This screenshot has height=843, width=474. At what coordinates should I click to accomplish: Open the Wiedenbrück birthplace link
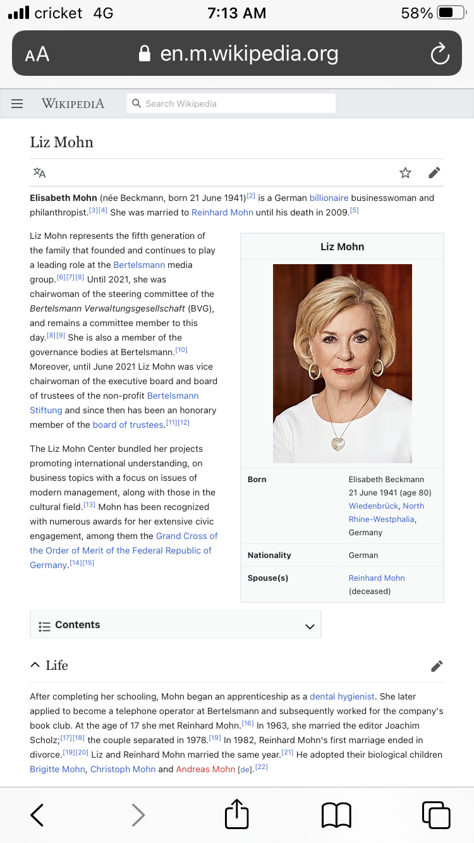pos(374,506)
